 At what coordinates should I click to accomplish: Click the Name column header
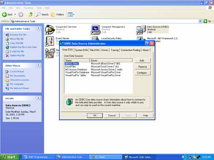coord(77,61)
